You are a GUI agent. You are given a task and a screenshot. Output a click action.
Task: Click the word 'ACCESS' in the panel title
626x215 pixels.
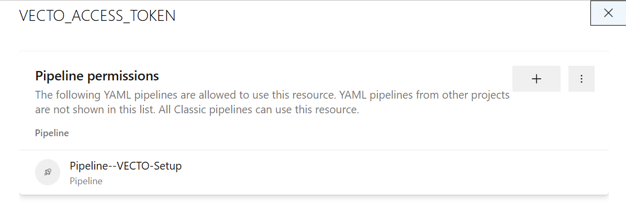tap(94, 16)
